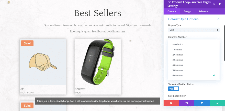Click the Cap product name link
This screenshot has width=225, height=111.
21,89
